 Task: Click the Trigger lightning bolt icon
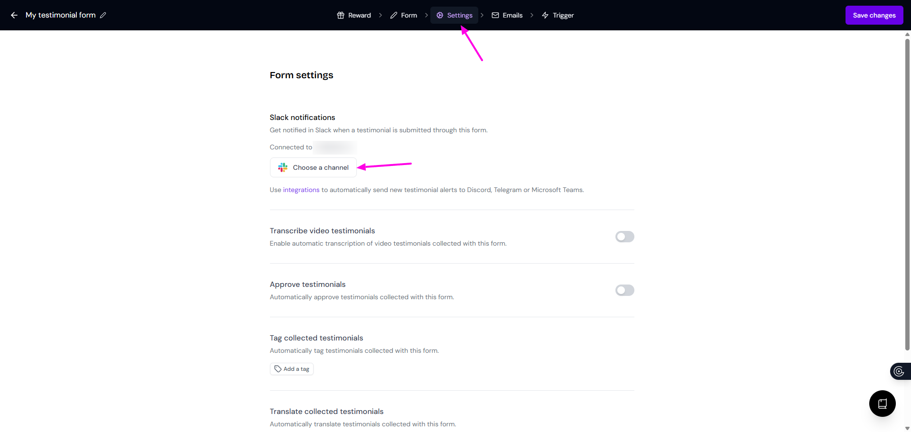(545, 15)
